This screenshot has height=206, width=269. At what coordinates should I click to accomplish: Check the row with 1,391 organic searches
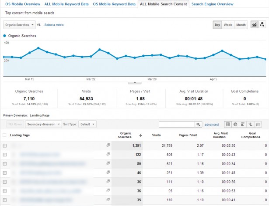click(5, 145)
